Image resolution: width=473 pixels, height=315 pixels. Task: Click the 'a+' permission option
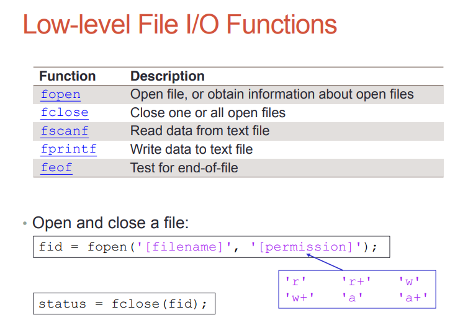pyautogui.click(x=413, y=298)
